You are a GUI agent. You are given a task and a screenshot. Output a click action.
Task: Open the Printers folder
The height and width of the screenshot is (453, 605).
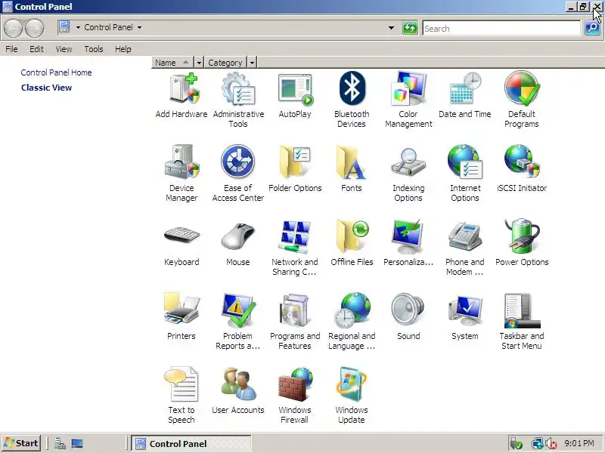tap(181, 316)
